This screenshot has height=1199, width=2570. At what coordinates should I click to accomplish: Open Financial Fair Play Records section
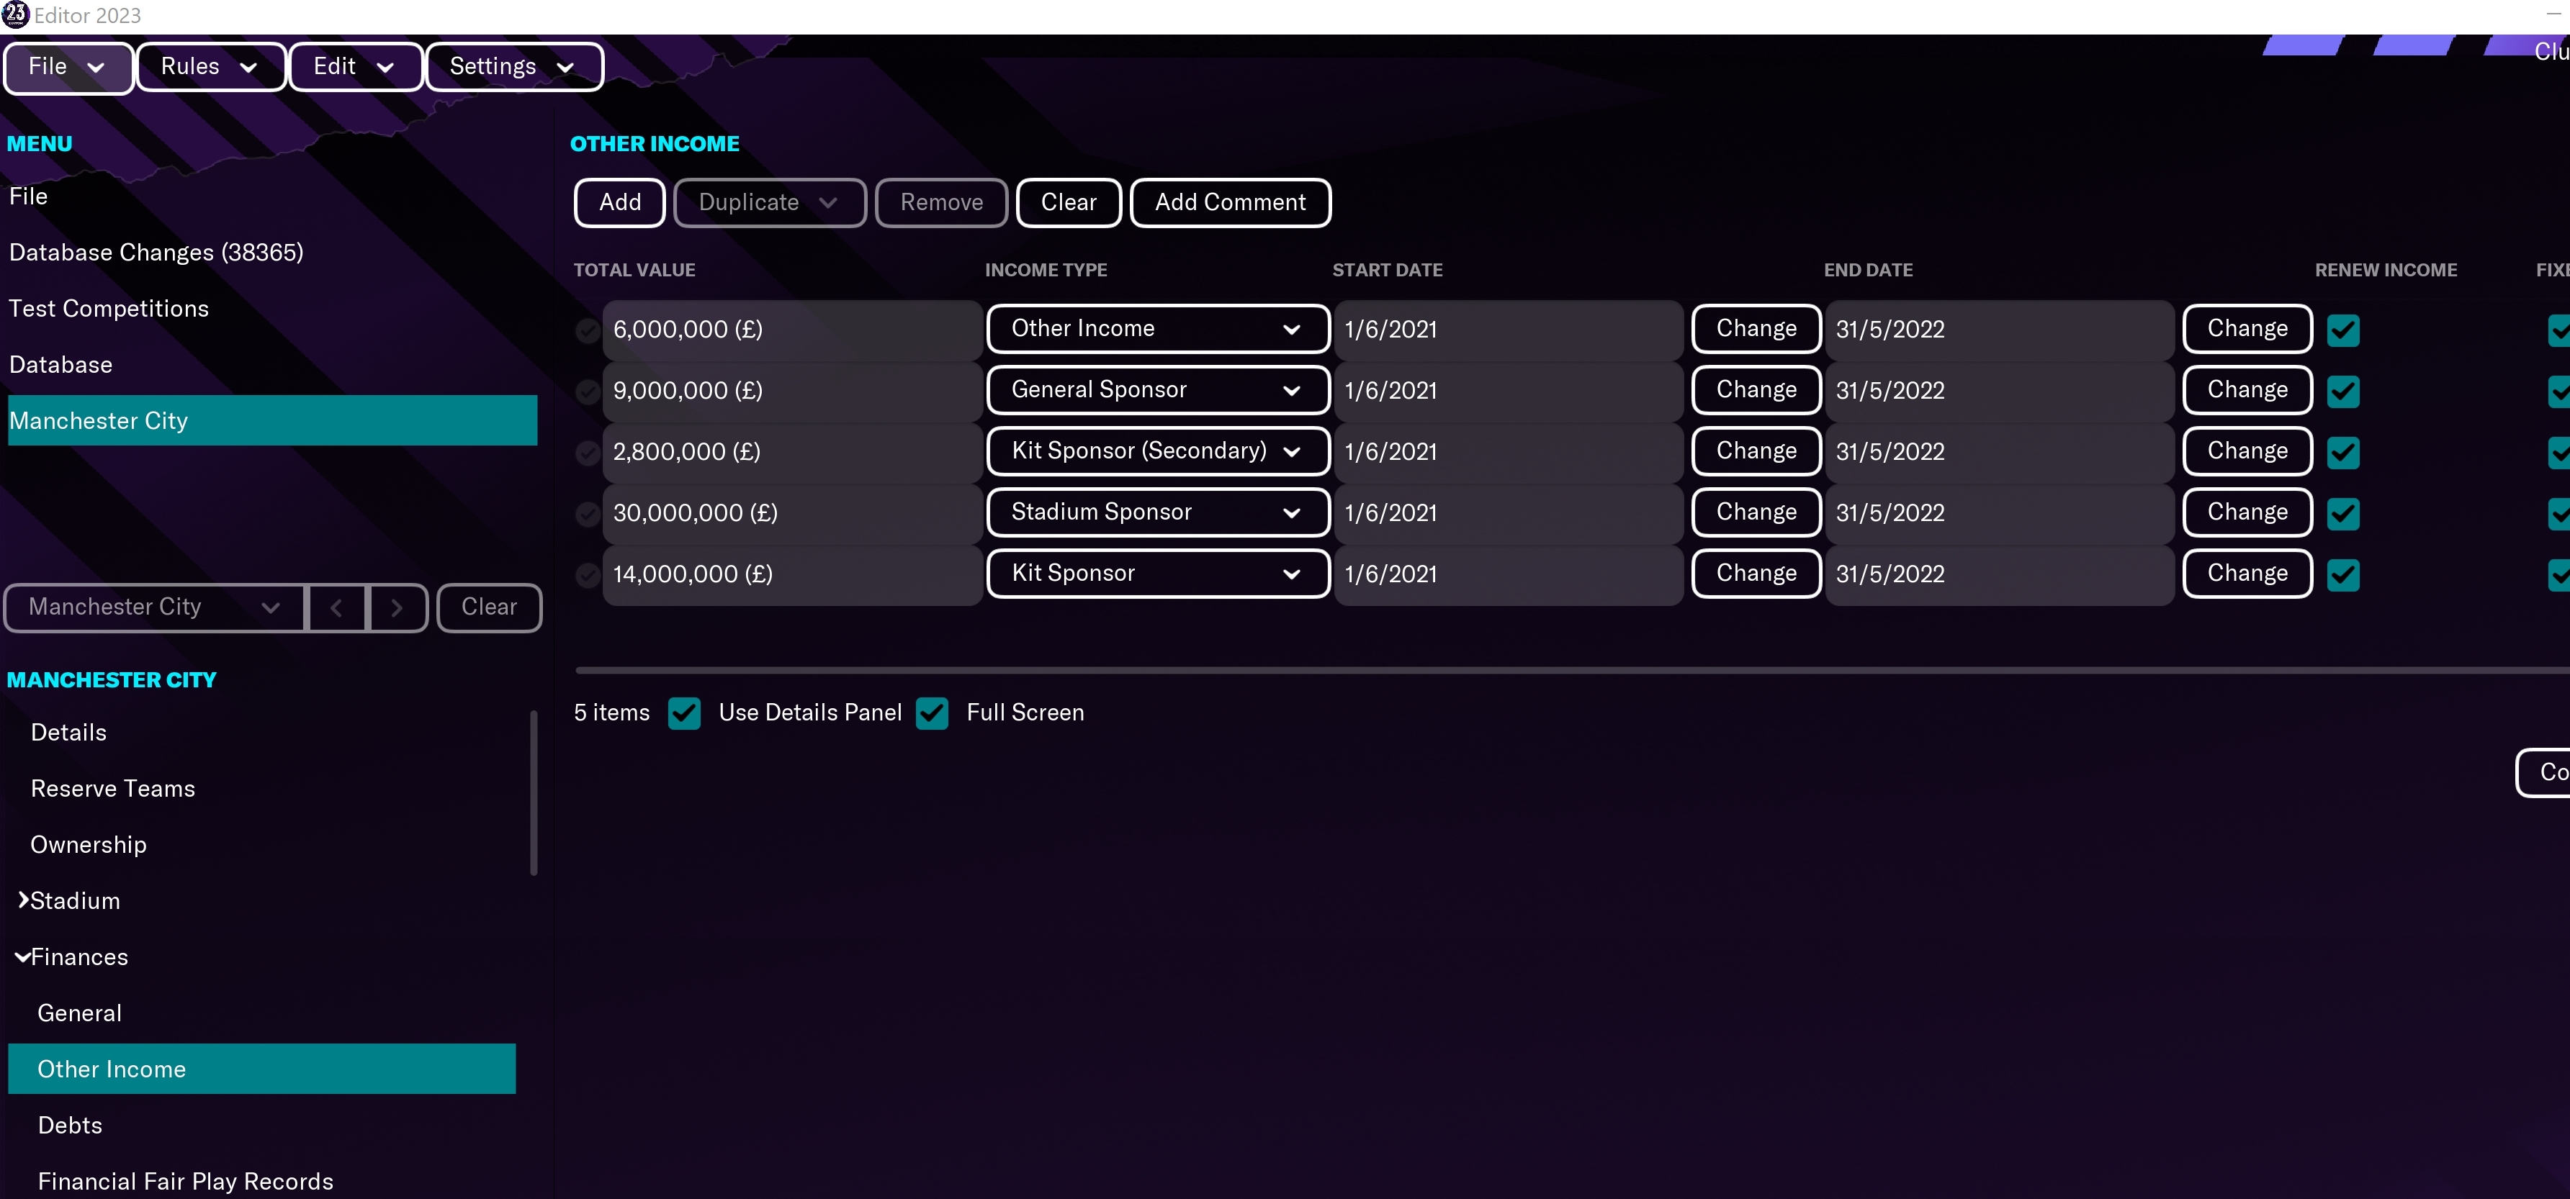185,1181
